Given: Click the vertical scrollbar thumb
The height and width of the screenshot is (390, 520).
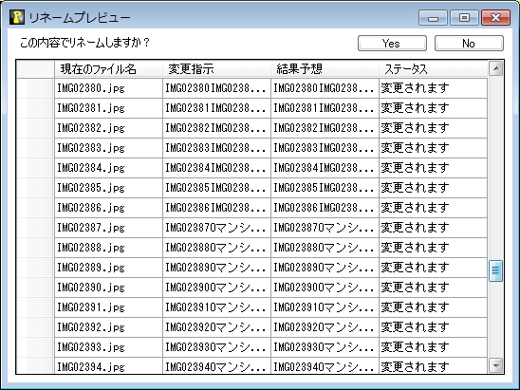Looking at the screenshot, I should [495, 270].
